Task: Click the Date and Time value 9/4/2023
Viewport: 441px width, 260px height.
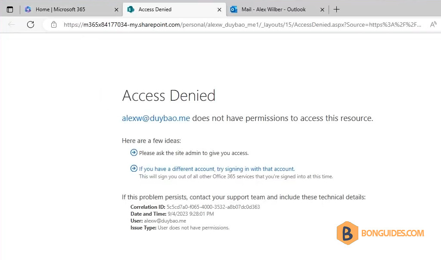Action: point(191,214)
